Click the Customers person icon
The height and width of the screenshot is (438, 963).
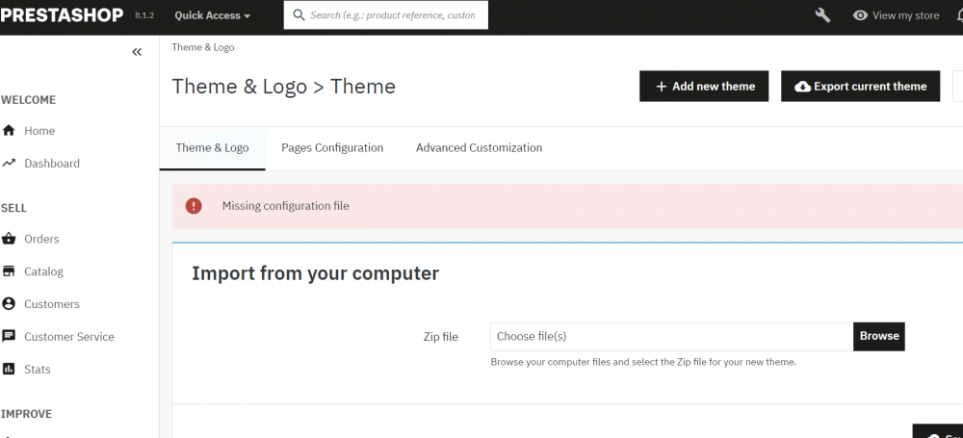pyautogui.click(x=9, y=303)
